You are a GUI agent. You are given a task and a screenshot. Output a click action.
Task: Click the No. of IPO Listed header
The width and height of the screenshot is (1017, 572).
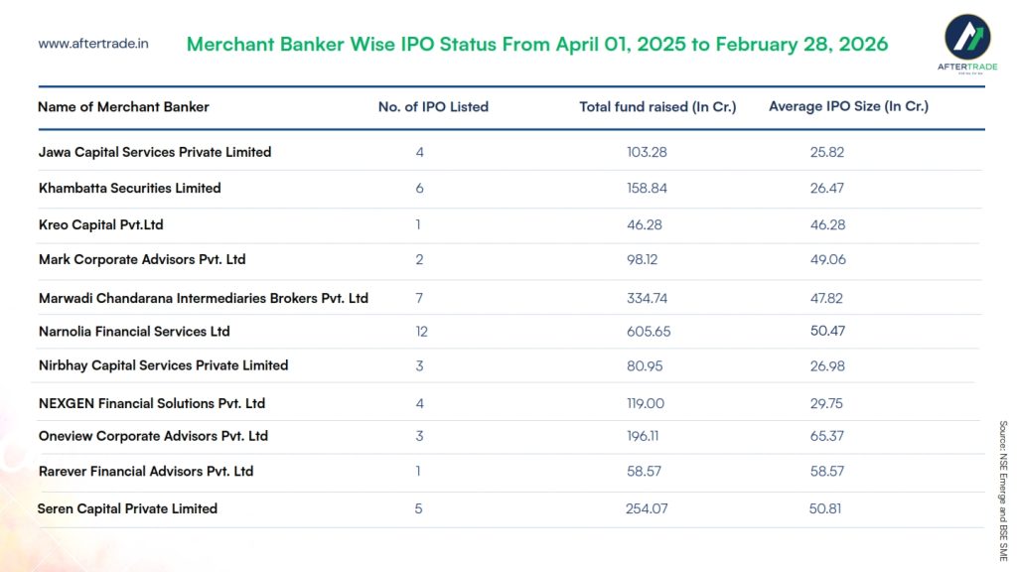[x=433, y=107]
